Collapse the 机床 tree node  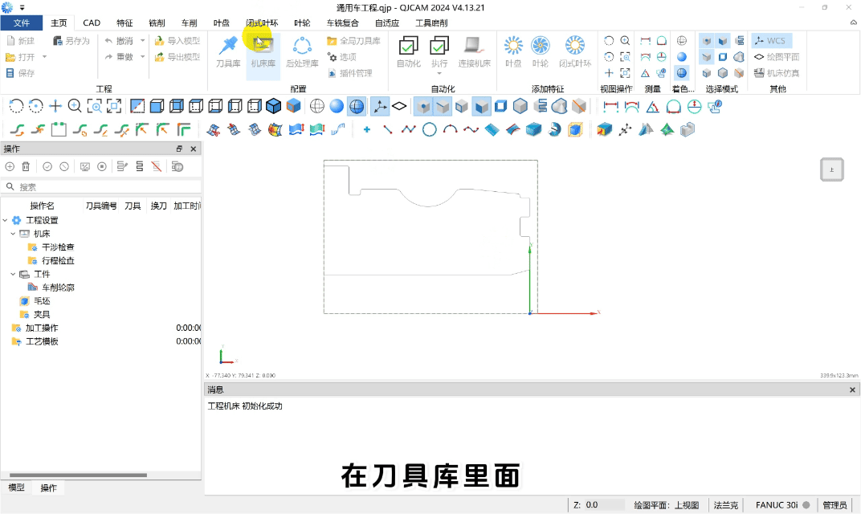coord(14,234)
